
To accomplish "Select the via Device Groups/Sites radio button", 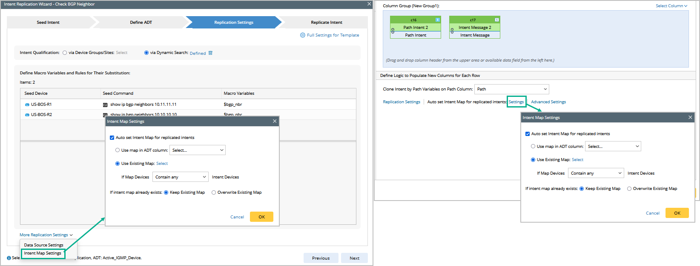I will 65,53.
